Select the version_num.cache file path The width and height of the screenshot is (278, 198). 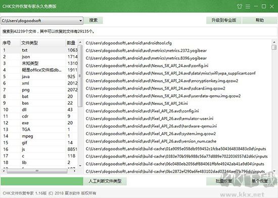pyautogui.click(x=151, y=141)
